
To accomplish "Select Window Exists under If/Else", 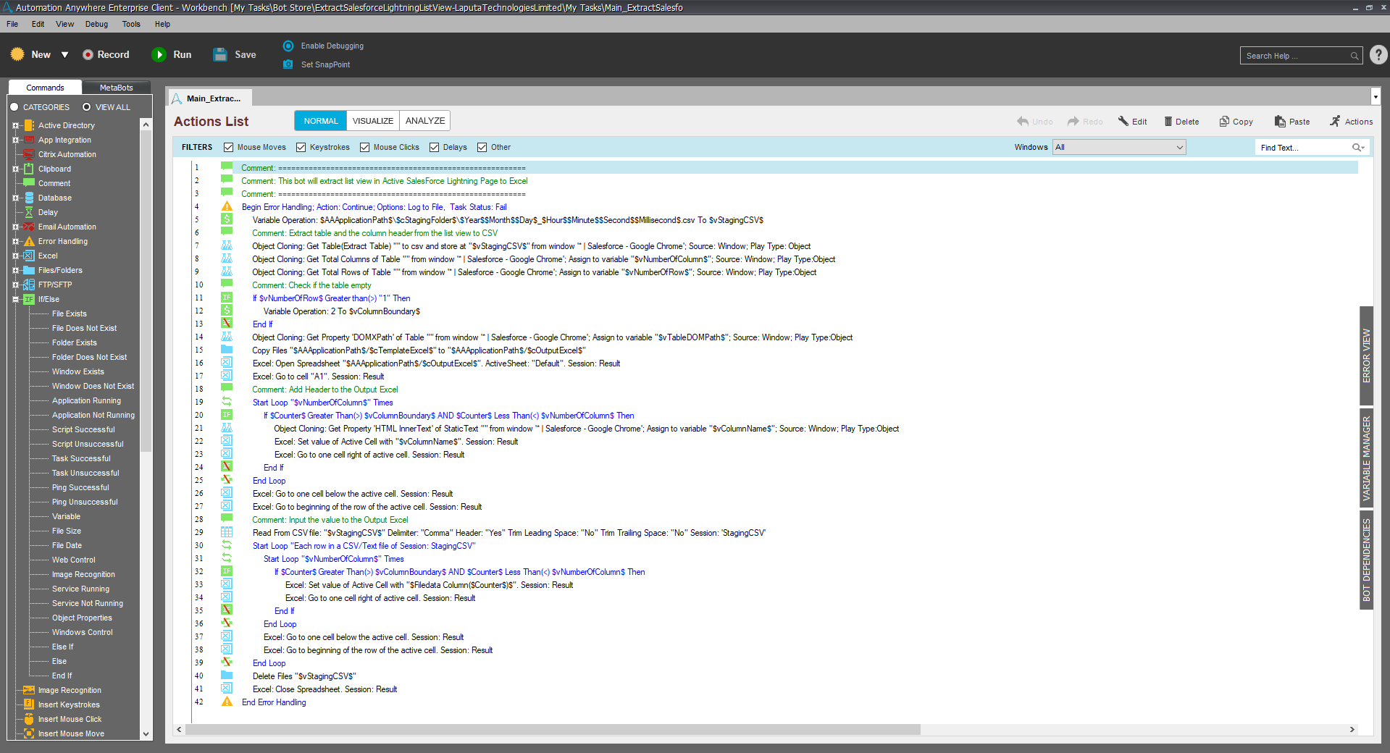I will point(78,371).
